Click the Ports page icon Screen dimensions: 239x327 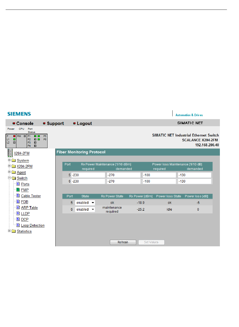[18, 184]
